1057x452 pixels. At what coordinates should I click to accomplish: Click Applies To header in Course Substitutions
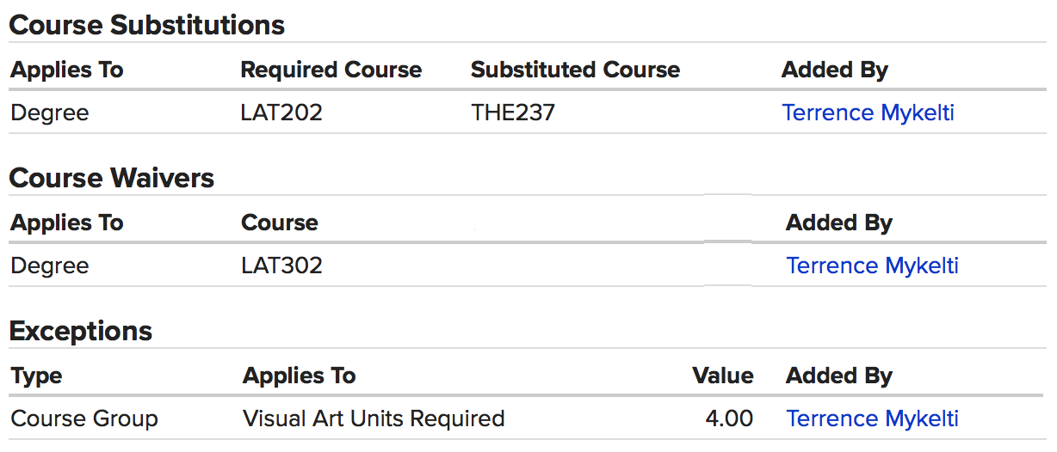coord(67,70)
